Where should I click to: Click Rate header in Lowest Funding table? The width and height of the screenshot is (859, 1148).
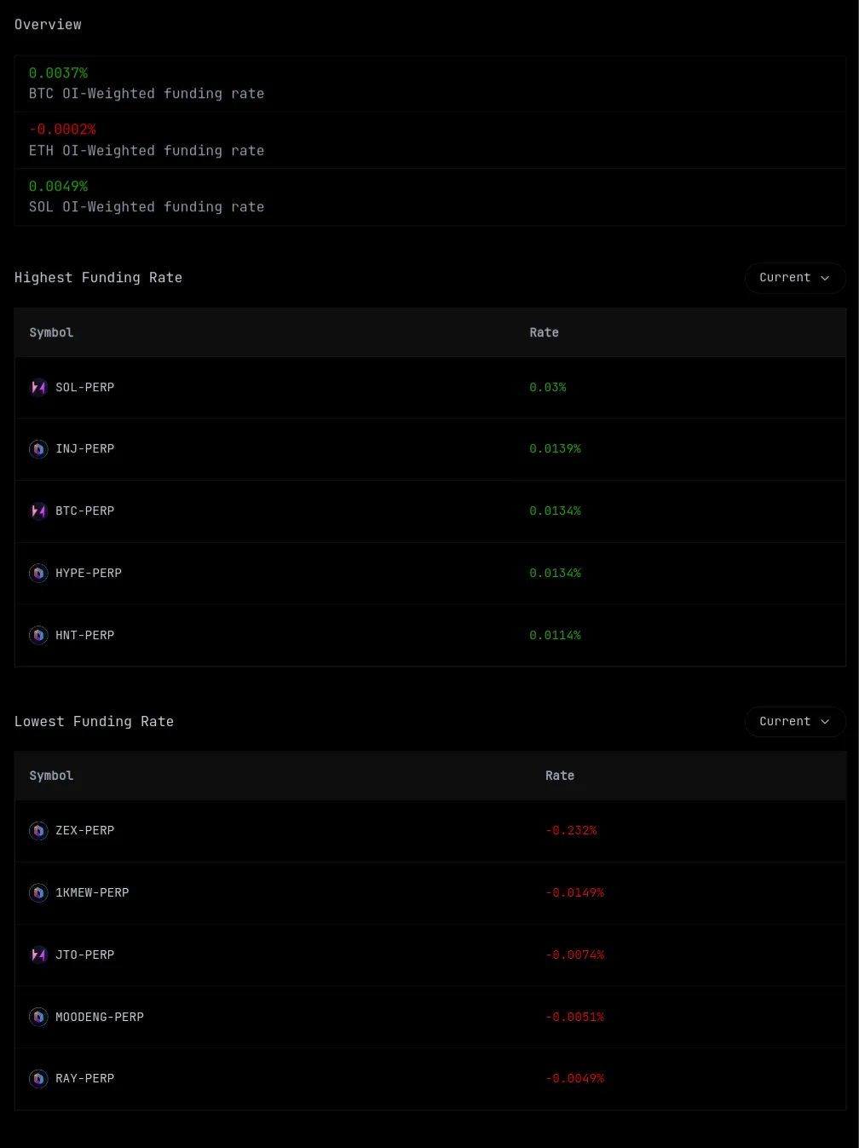point(559,776)
